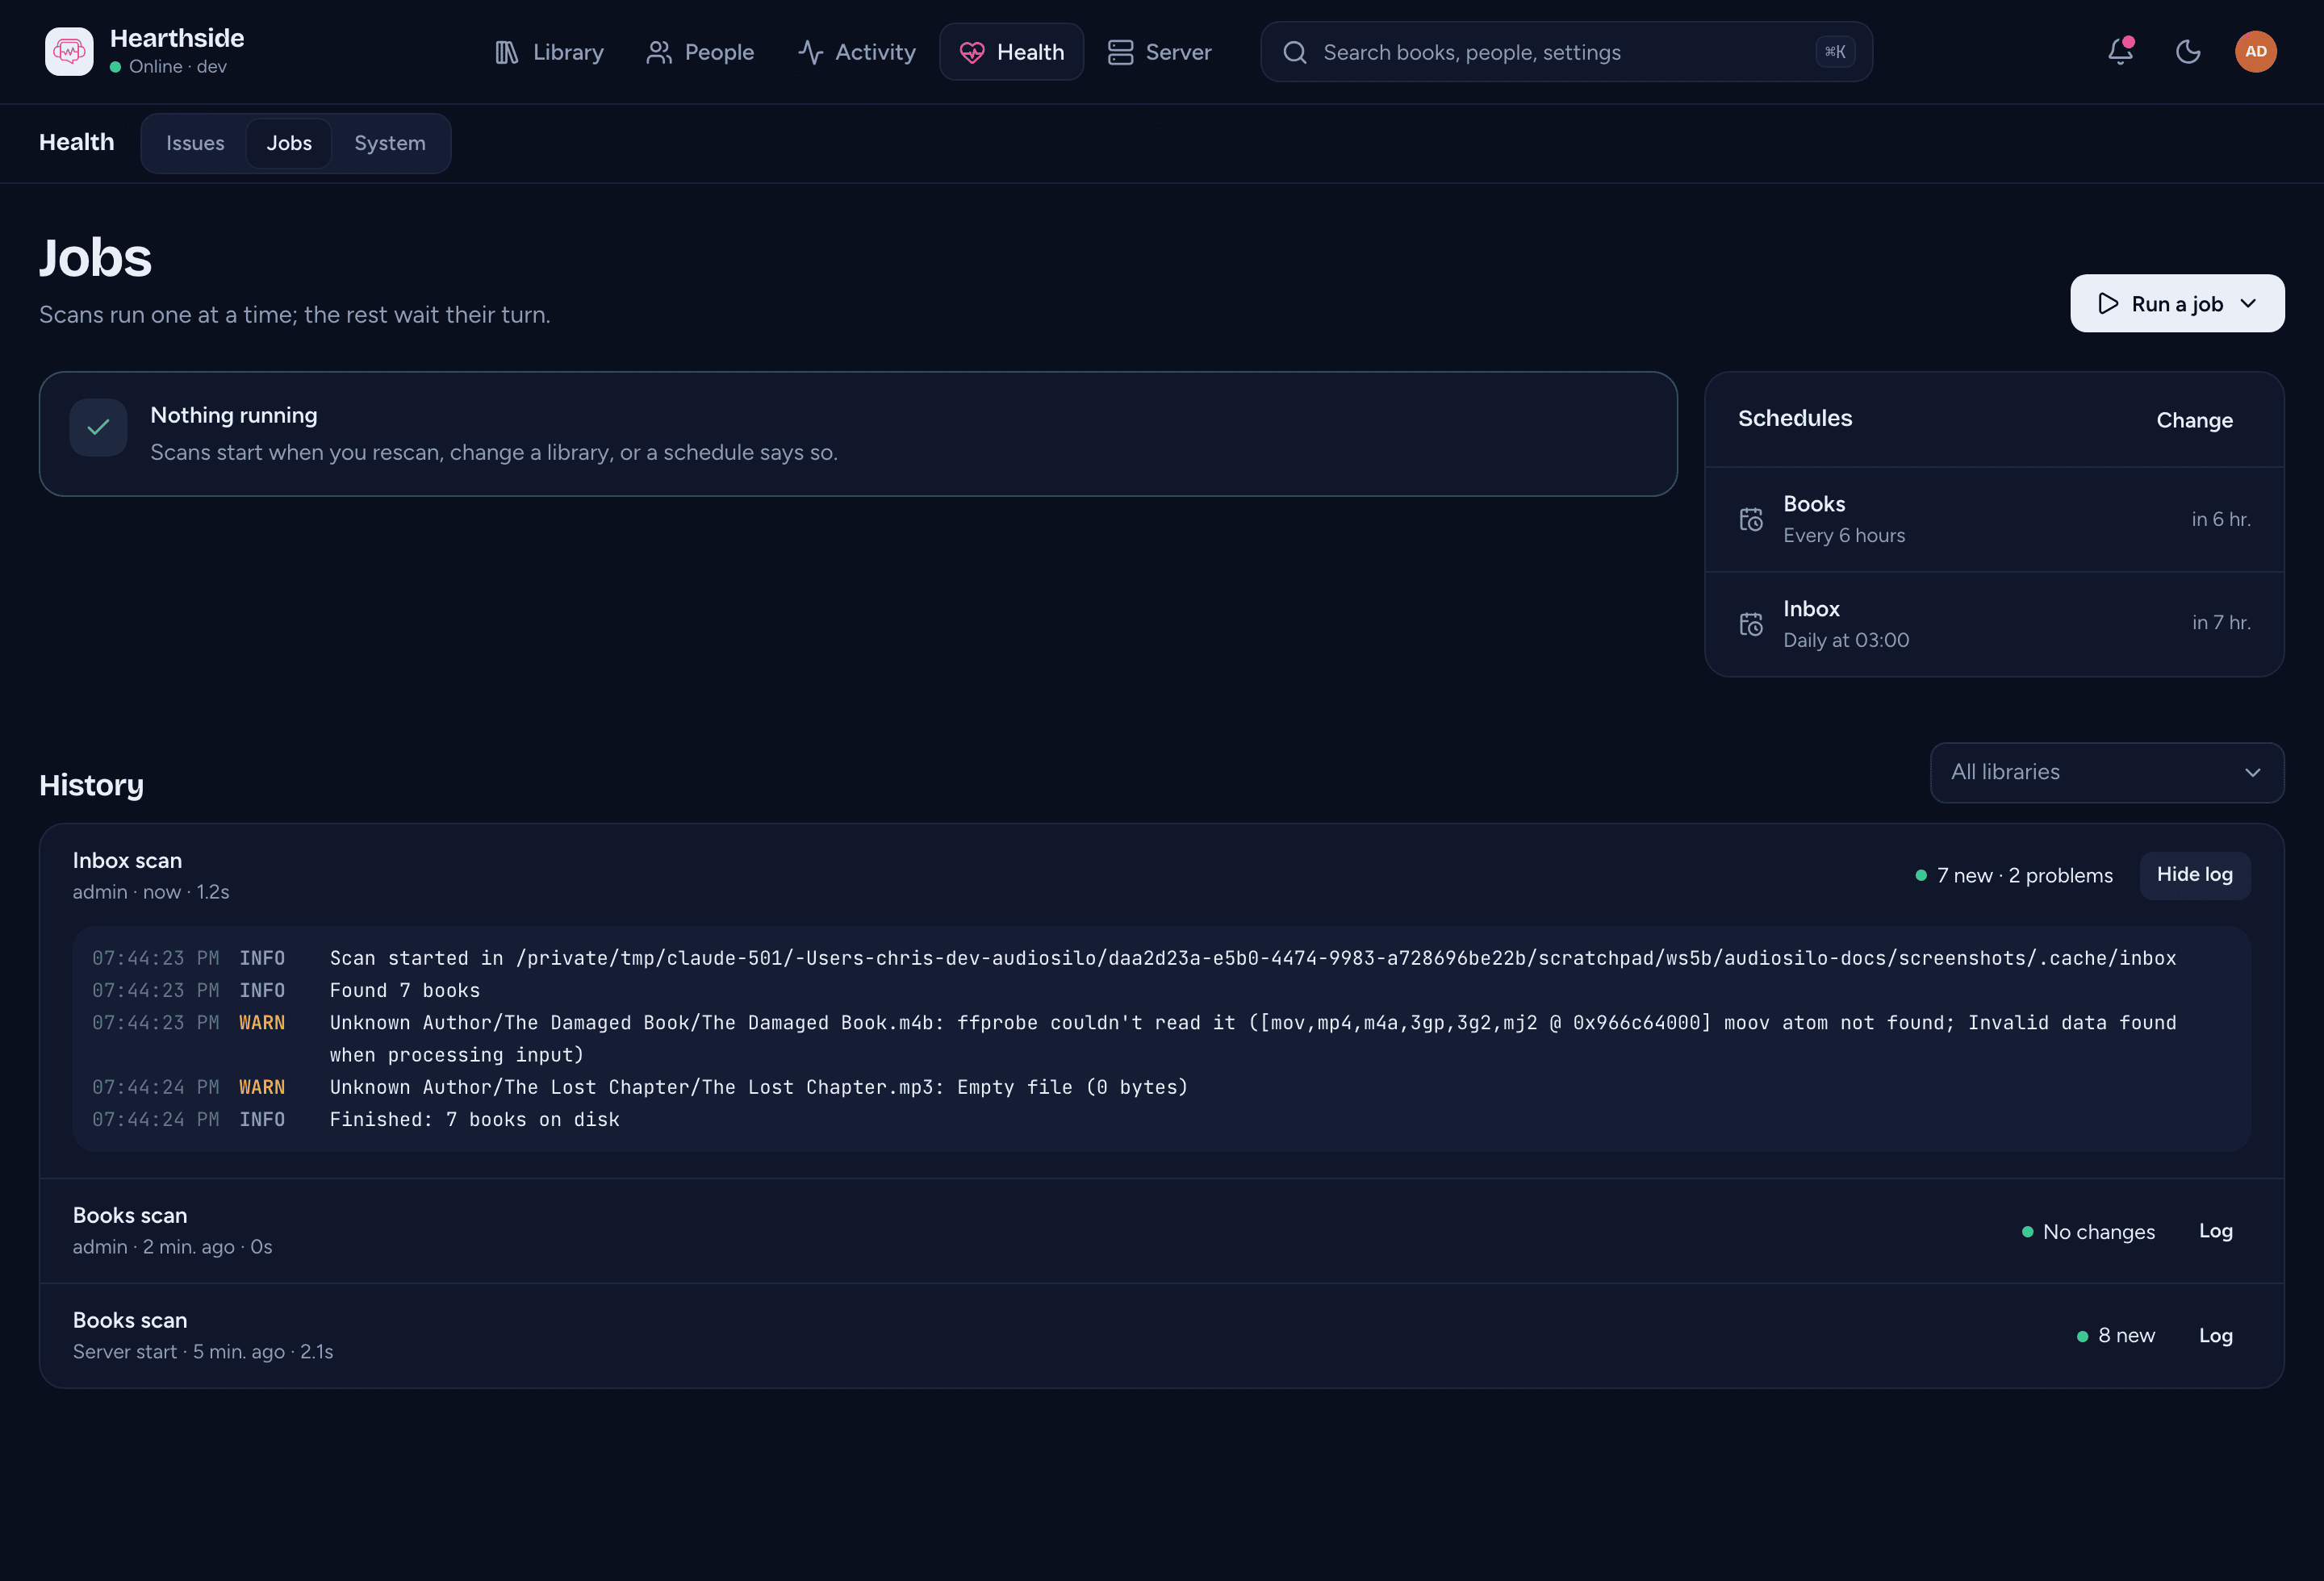The image size is (2324, 1581).
Task: Click the Books schedule calendar icon
Action: pos(1751,519)
